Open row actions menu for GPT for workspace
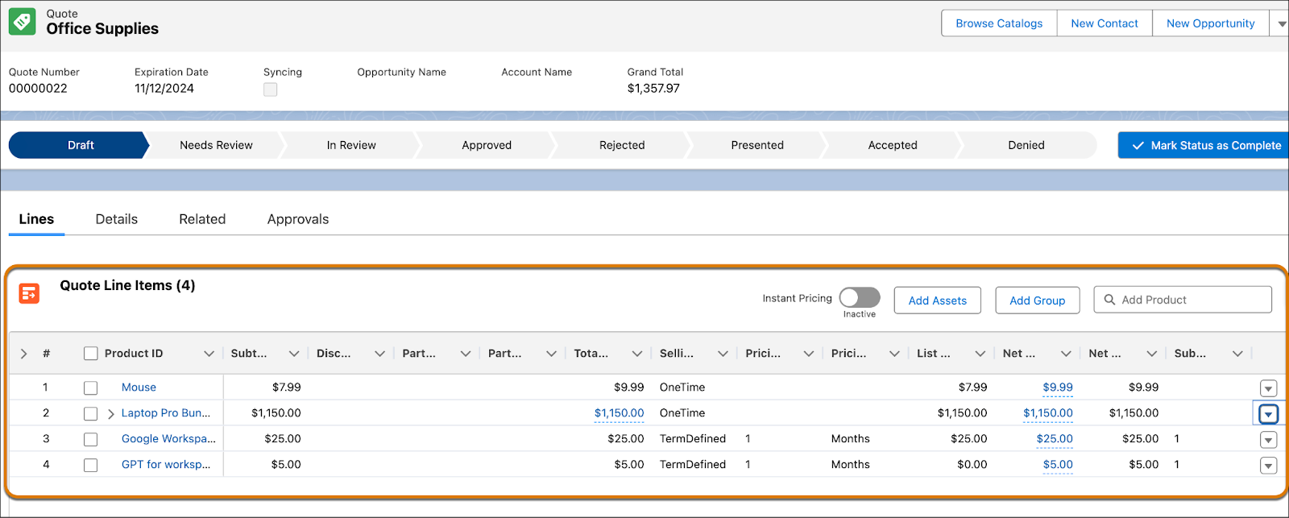This screenshot has height=518, width=1289. [x=1268, y=466]
